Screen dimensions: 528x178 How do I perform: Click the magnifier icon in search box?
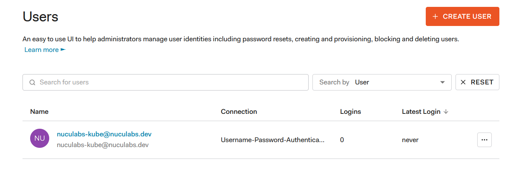[x=32, y=82]
